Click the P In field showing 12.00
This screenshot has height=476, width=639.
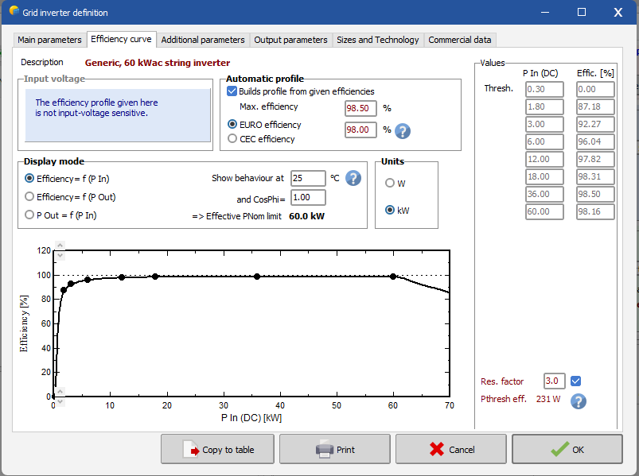(544, 159)
